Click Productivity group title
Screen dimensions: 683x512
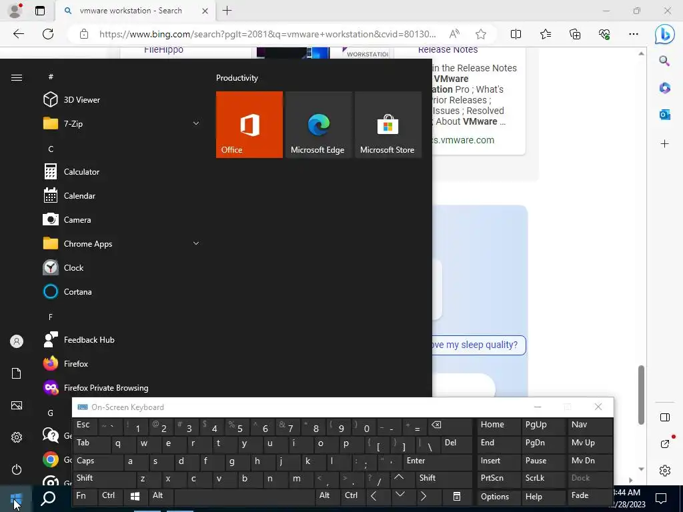click(x=237, y=78)
